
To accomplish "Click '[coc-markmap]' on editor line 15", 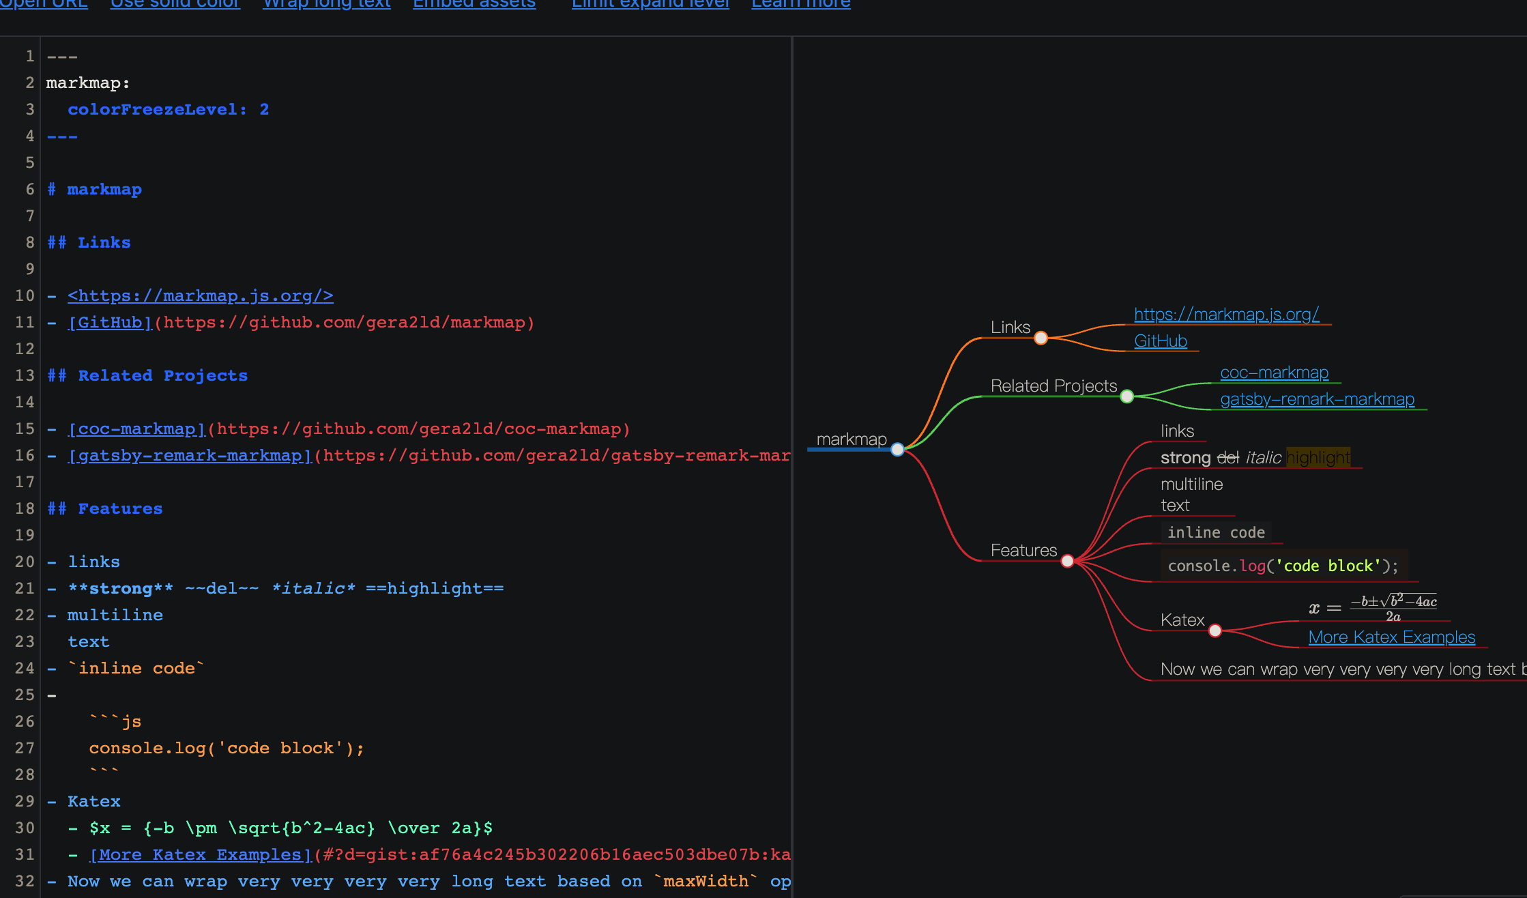I will tap(136, 429).
